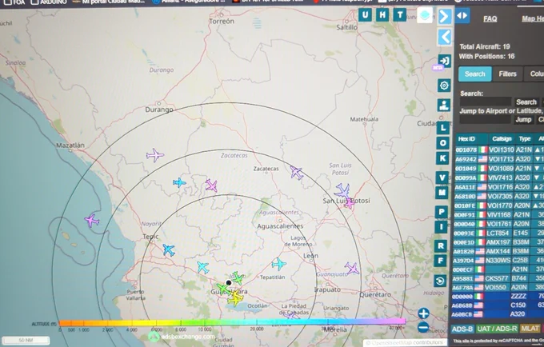Image resolution: width=544 pixels, height=347 pixels.
Task: Sort table by Hex ID header
Action: coord(466,139)
